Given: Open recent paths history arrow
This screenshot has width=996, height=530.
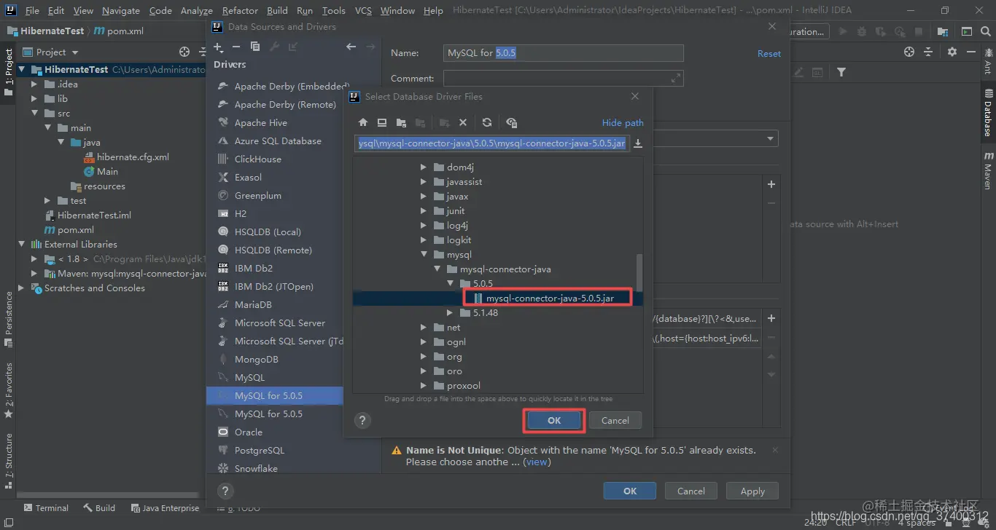Looking at the screenshot, I should click(x=638, y=143).
